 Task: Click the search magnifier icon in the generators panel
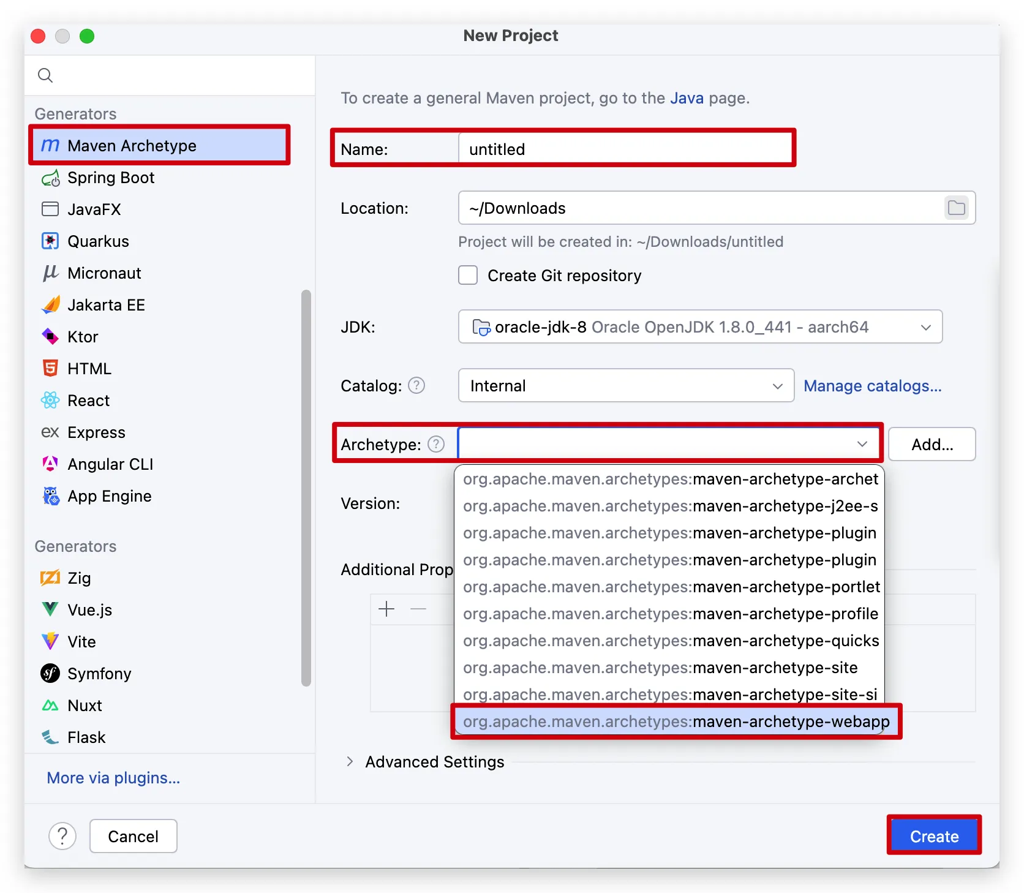(x=45, y=75)
